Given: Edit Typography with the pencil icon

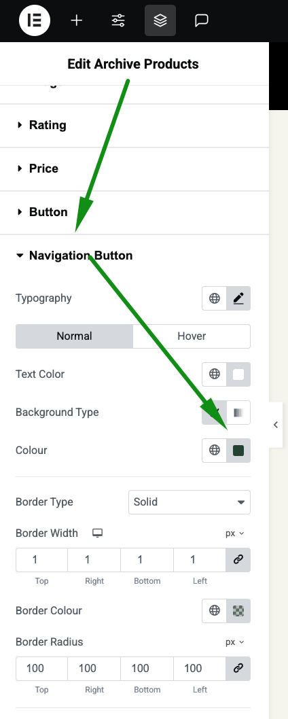Looking at the screenshot, I should [238, 298].
